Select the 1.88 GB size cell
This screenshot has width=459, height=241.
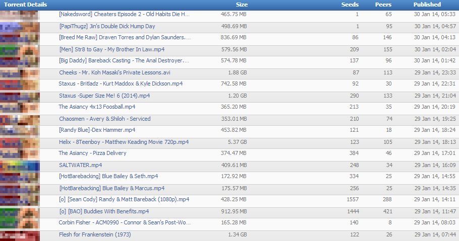click(238, 73)
